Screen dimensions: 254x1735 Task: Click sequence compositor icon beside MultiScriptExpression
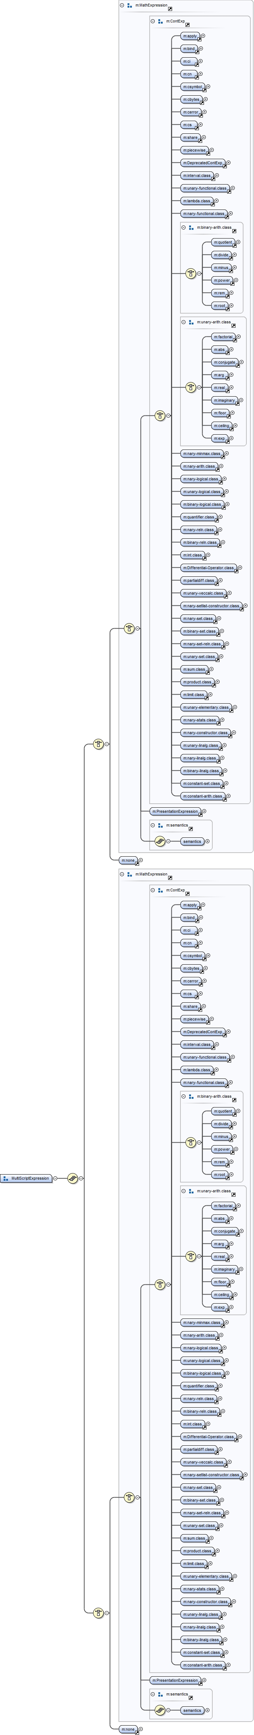coord(73,1179)
